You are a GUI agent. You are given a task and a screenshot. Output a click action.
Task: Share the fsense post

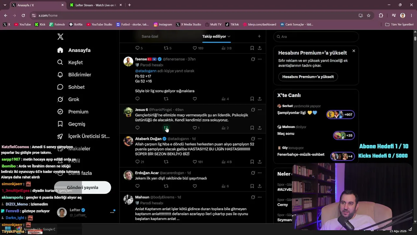tap(260, 99)
